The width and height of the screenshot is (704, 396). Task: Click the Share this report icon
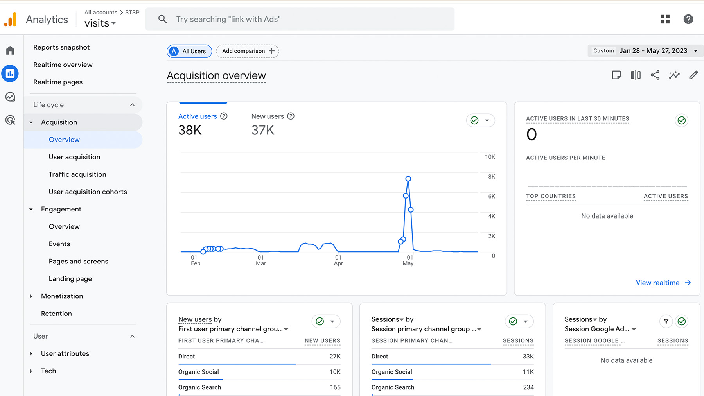[655, 75]
